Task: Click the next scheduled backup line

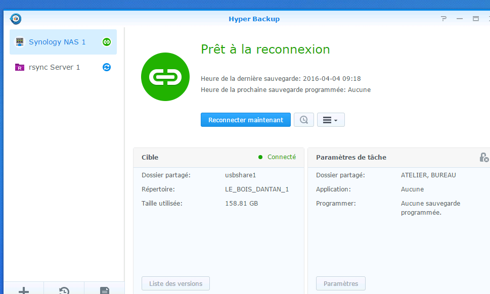Action: pos(286,90)
